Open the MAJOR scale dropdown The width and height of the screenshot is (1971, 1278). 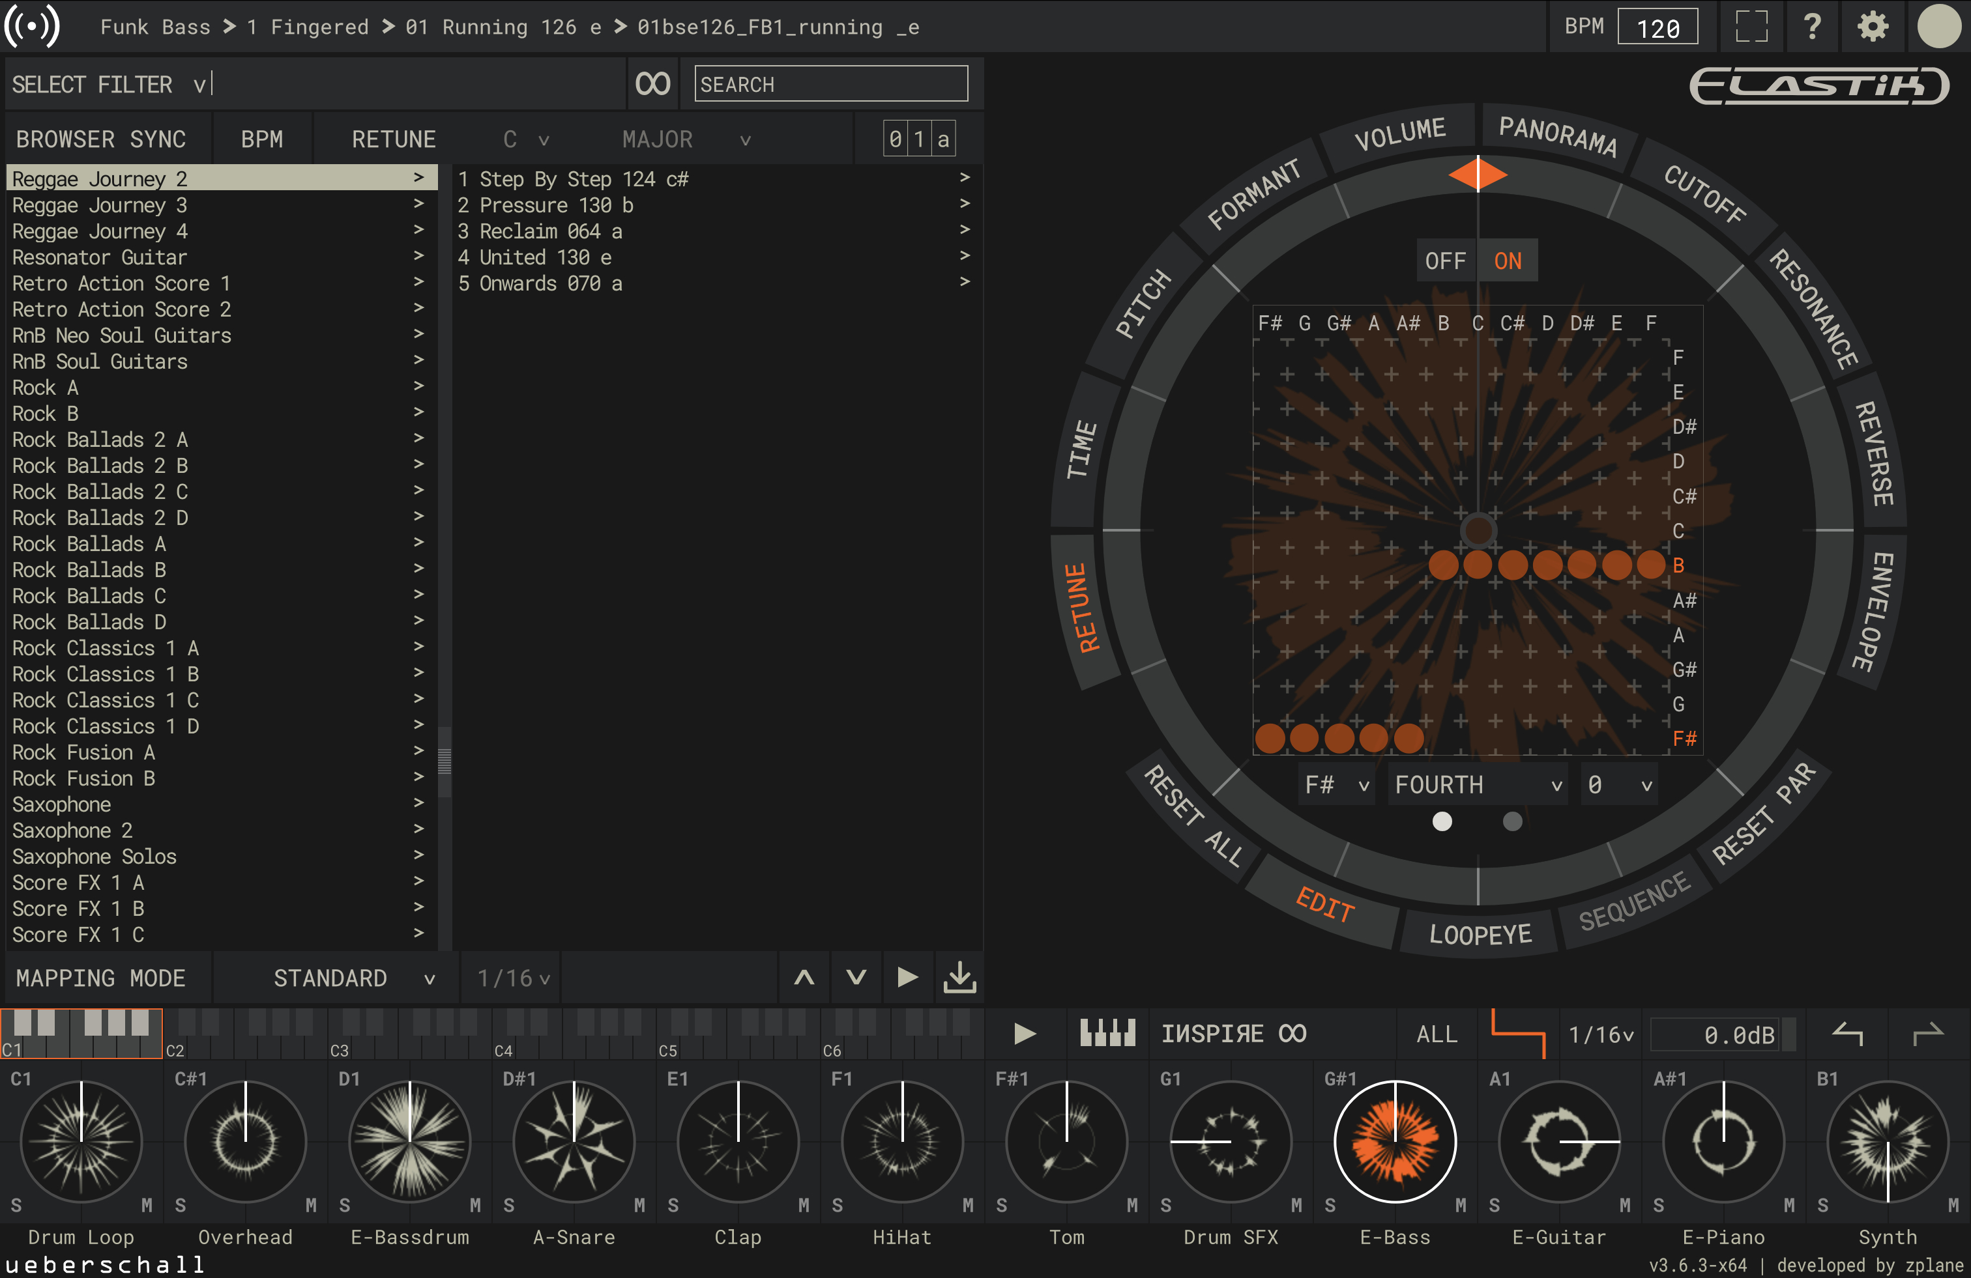pyautogui.click(x=686, y=139)
